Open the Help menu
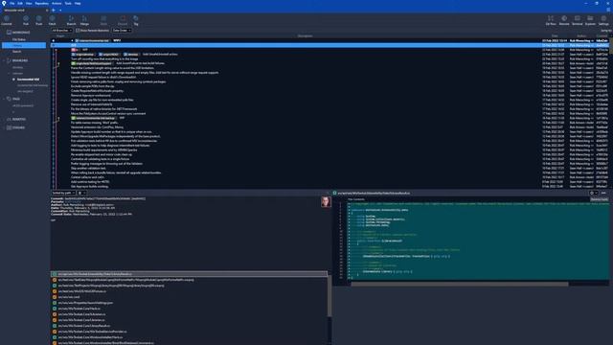 click(78, 3)
